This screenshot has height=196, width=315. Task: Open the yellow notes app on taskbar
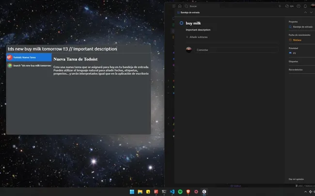point(148,192)
